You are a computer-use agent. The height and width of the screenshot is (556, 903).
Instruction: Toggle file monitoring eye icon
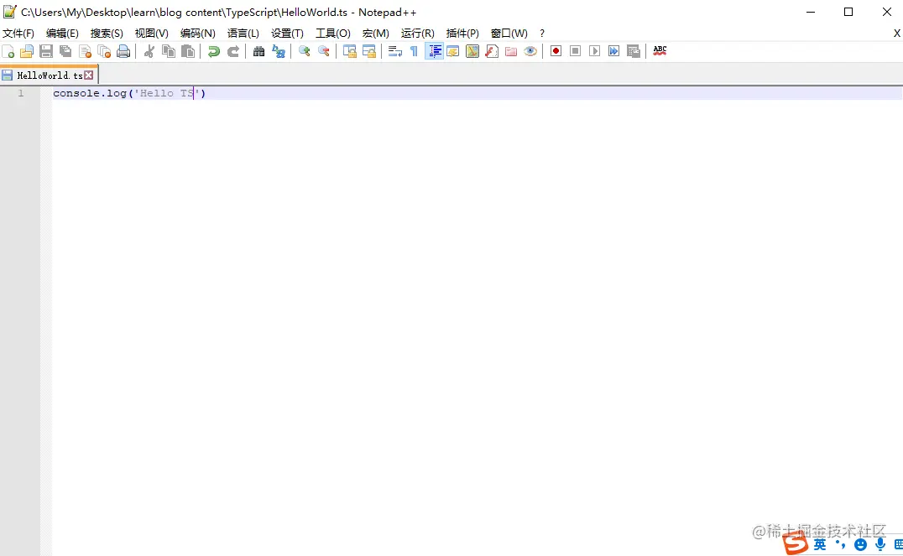tap(530, 51)
